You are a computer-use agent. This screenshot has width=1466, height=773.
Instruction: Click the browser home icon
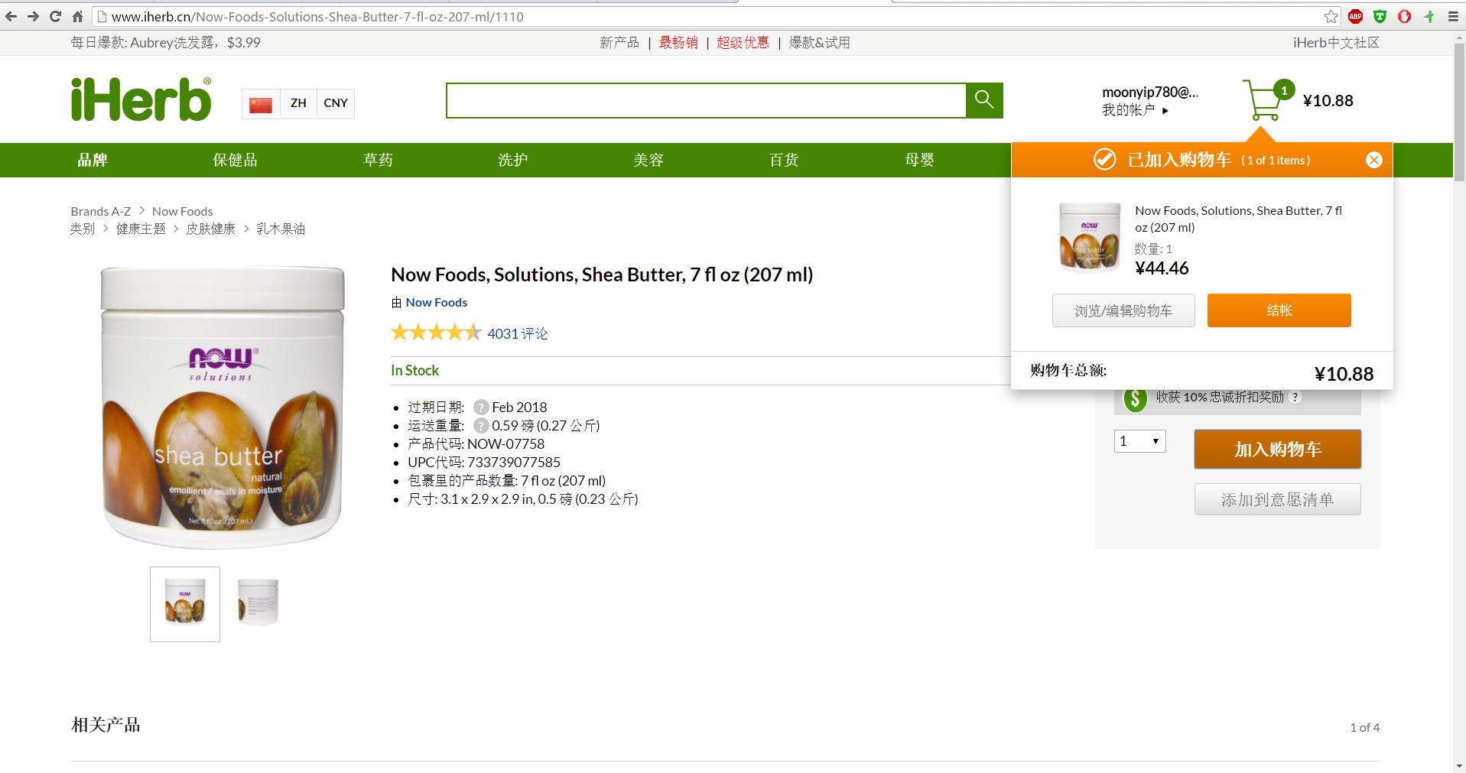click(77, 16)
